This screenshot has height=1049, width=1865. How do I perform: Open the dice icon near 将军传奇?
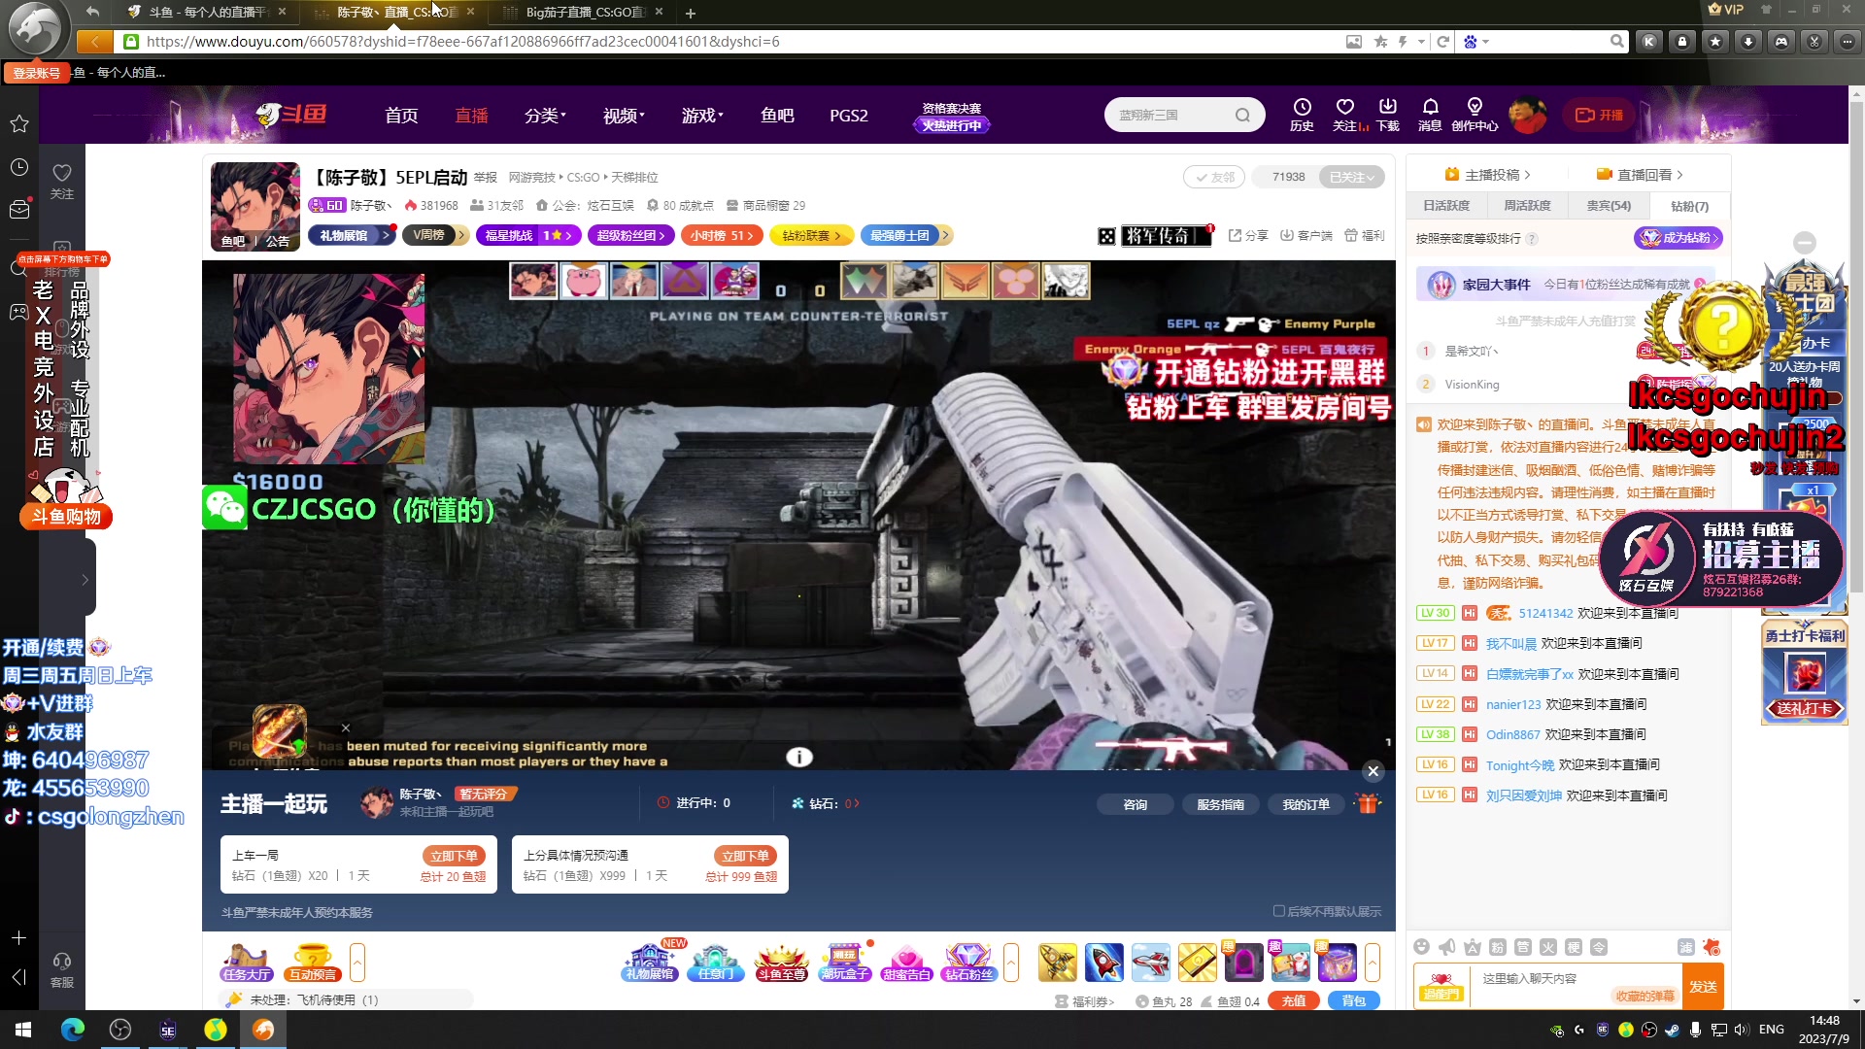(1106, 236)
